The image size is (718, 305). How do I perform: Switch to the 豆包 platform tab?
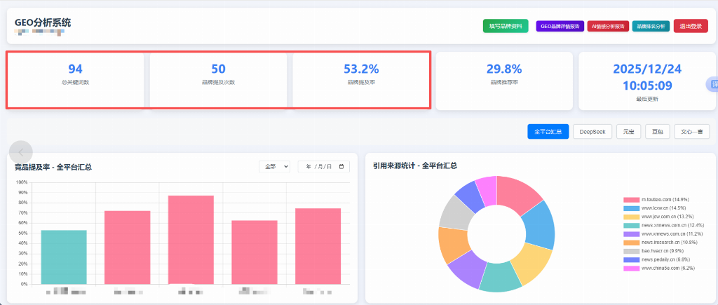tap(657, 131)
